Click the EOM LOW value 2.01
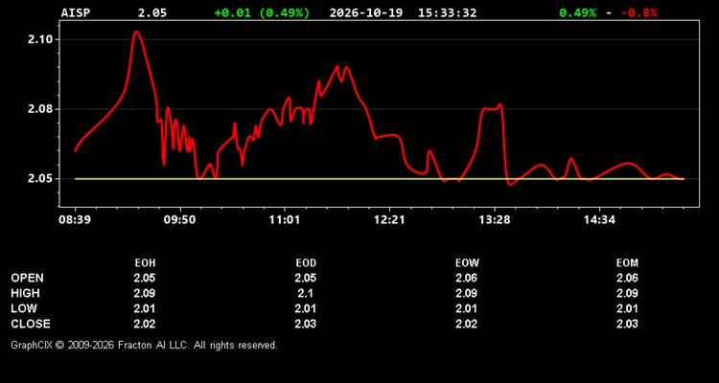The image size is (719, 383). (x=627, y=308)
